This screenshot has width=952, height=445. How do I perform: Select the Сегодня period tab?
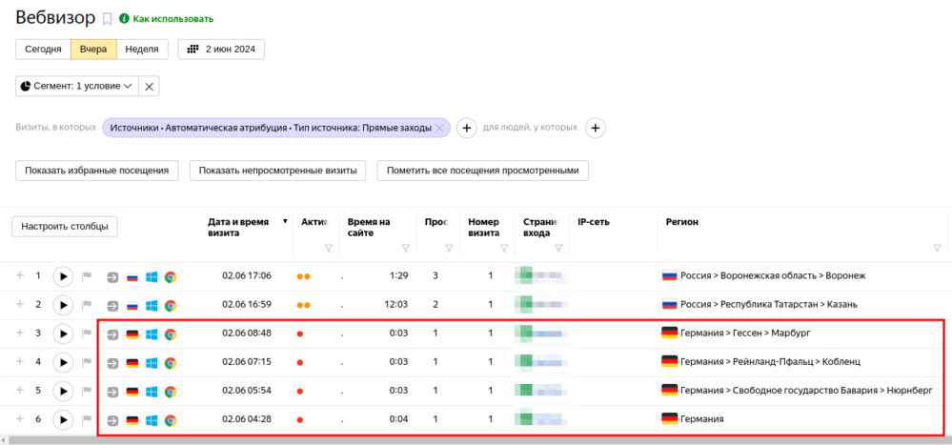(x=43, y=50)
